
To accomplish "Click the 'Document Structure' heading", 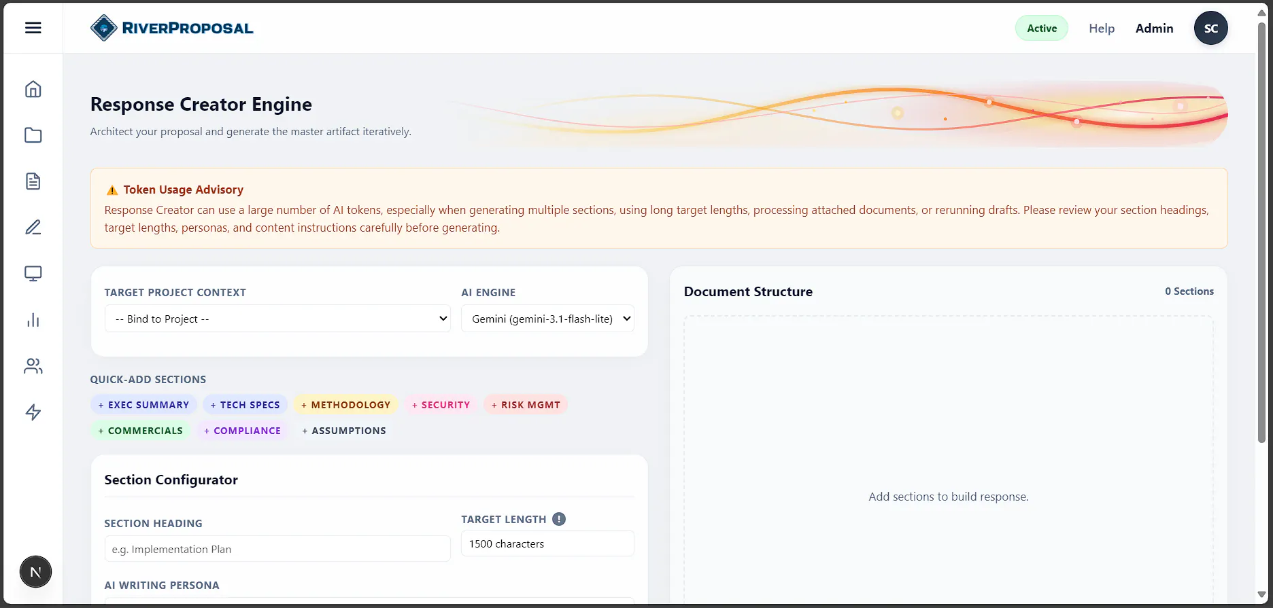I will (x=748, y=291).
